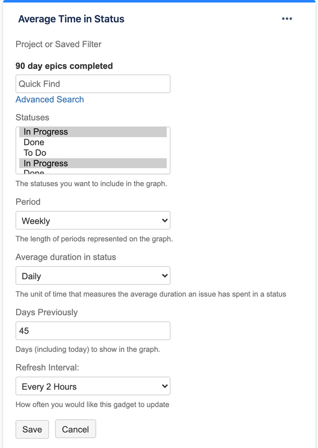Select first In Progress status in list

93,132
